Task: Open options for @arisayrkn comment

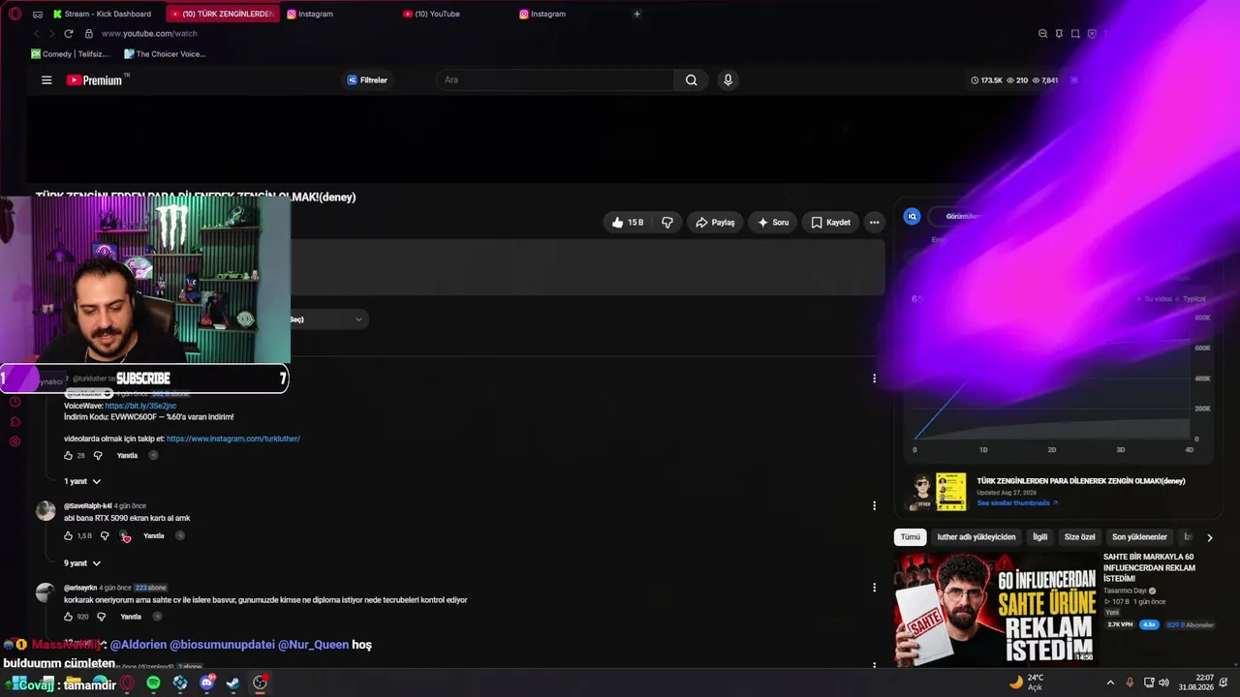Action: point(874,587)
